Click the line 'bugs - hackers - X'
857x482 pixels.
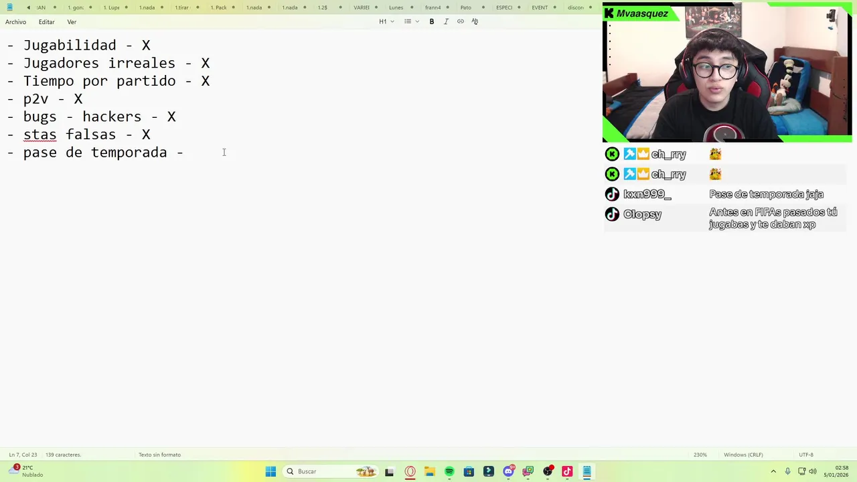tap(92, 116)
